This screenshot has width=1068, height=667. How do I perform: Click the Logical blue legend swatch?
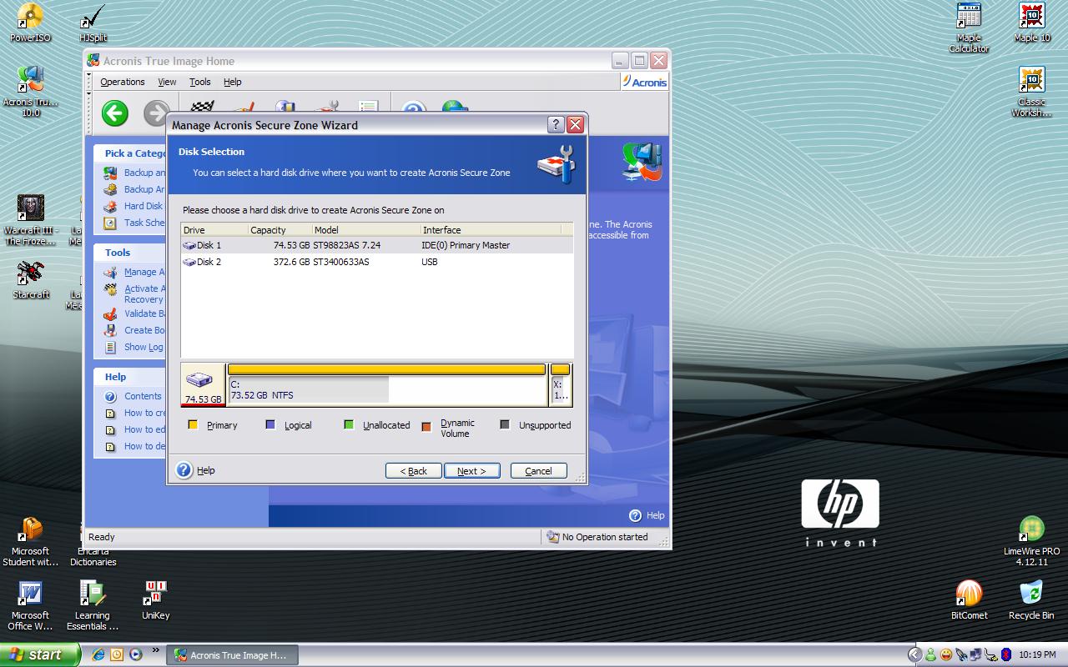tap(270, 424)
